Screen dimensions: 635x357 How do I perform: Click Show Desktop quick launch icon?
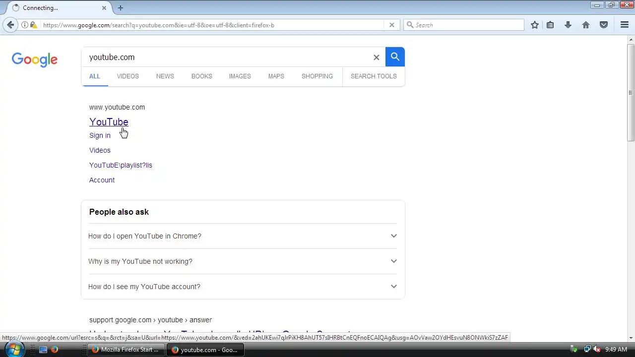click(x=43, y=350)
